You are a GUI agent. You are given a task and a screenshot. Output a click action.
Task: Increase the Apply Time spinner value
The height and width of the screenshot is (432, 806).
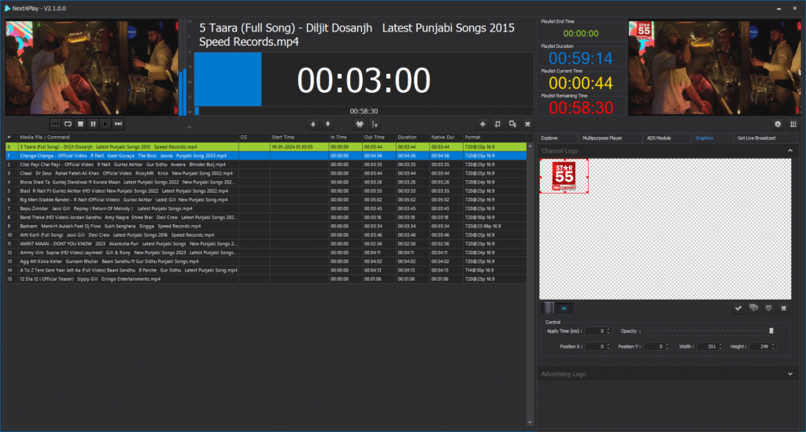pyautogui.click(x=608, y=329)
